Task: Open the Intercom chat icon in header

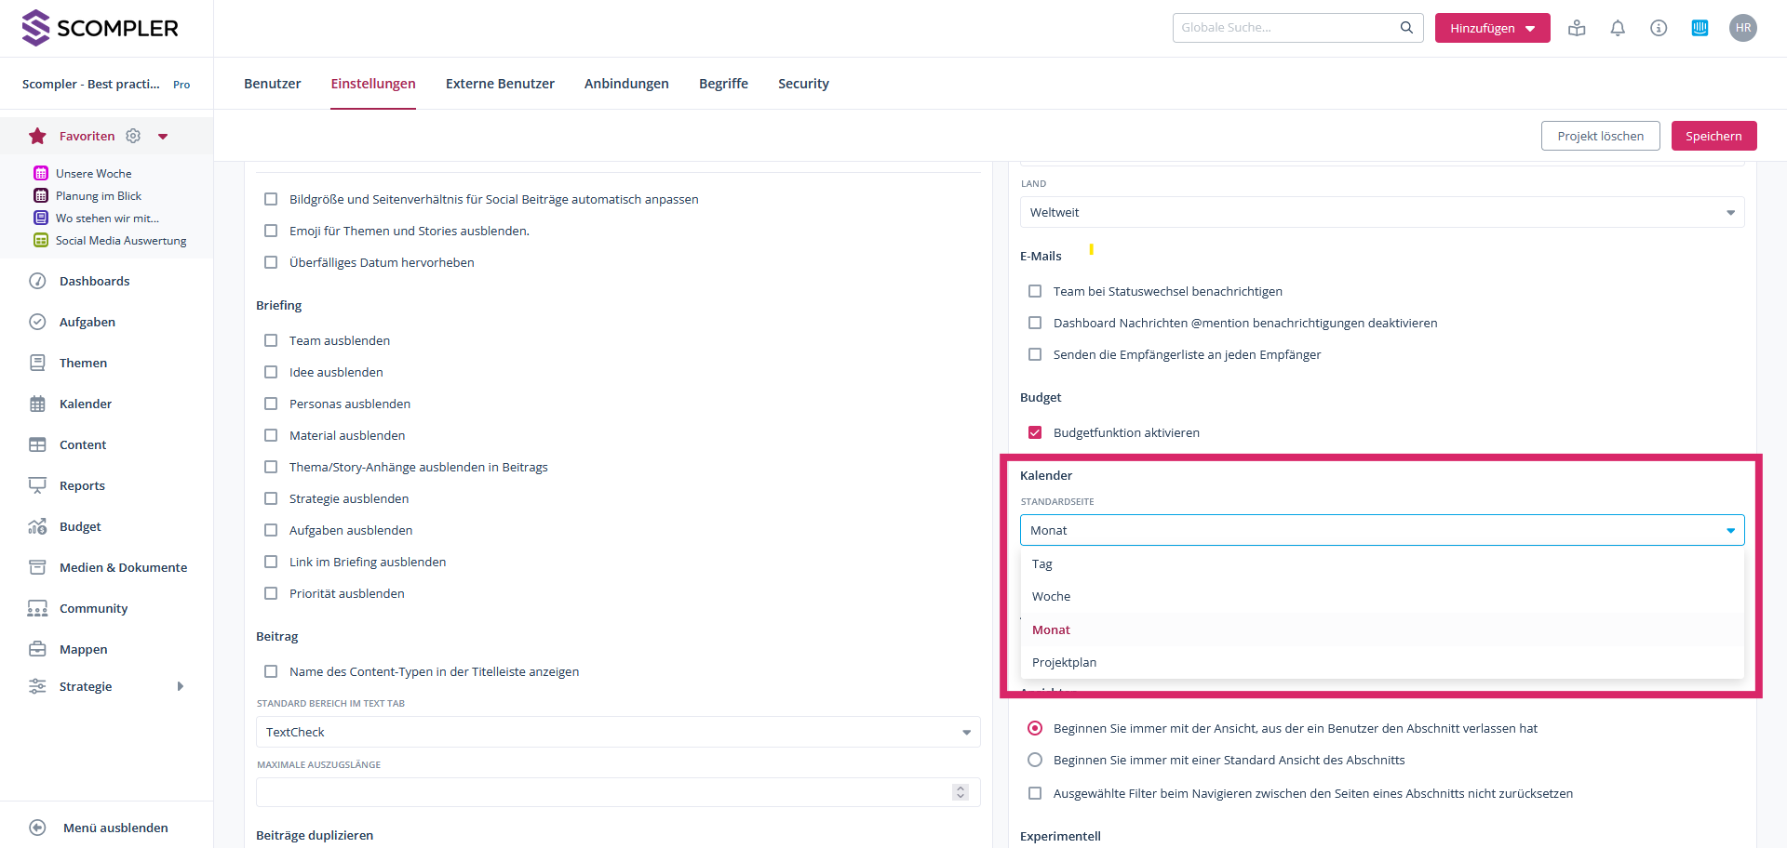Action: click(1700, 28)
